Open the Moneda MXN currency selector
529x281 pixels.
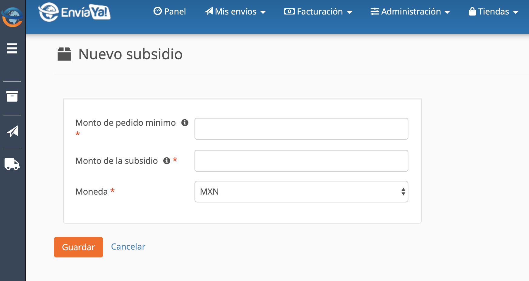(x=301, y=192)
